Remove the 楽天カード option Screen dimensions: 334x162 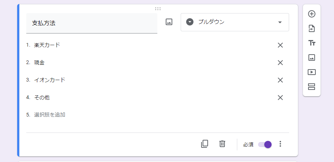(x=280, y=45)
